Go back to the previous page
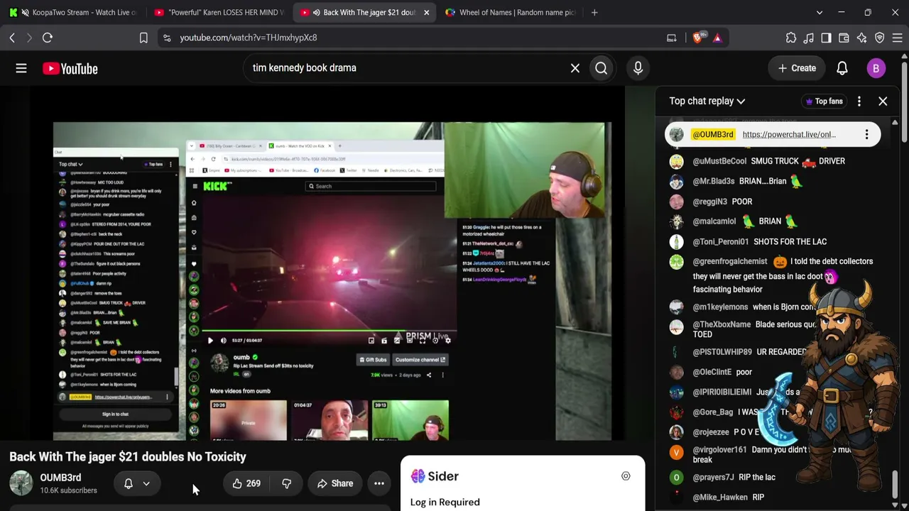This screenshot has height=511, width=909. click(x=12, y=38)
